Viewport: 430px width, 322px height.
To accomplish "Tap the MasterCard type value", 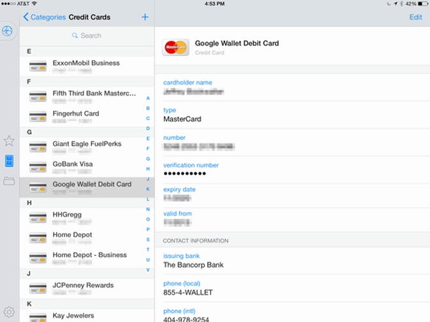I will 182,119.
